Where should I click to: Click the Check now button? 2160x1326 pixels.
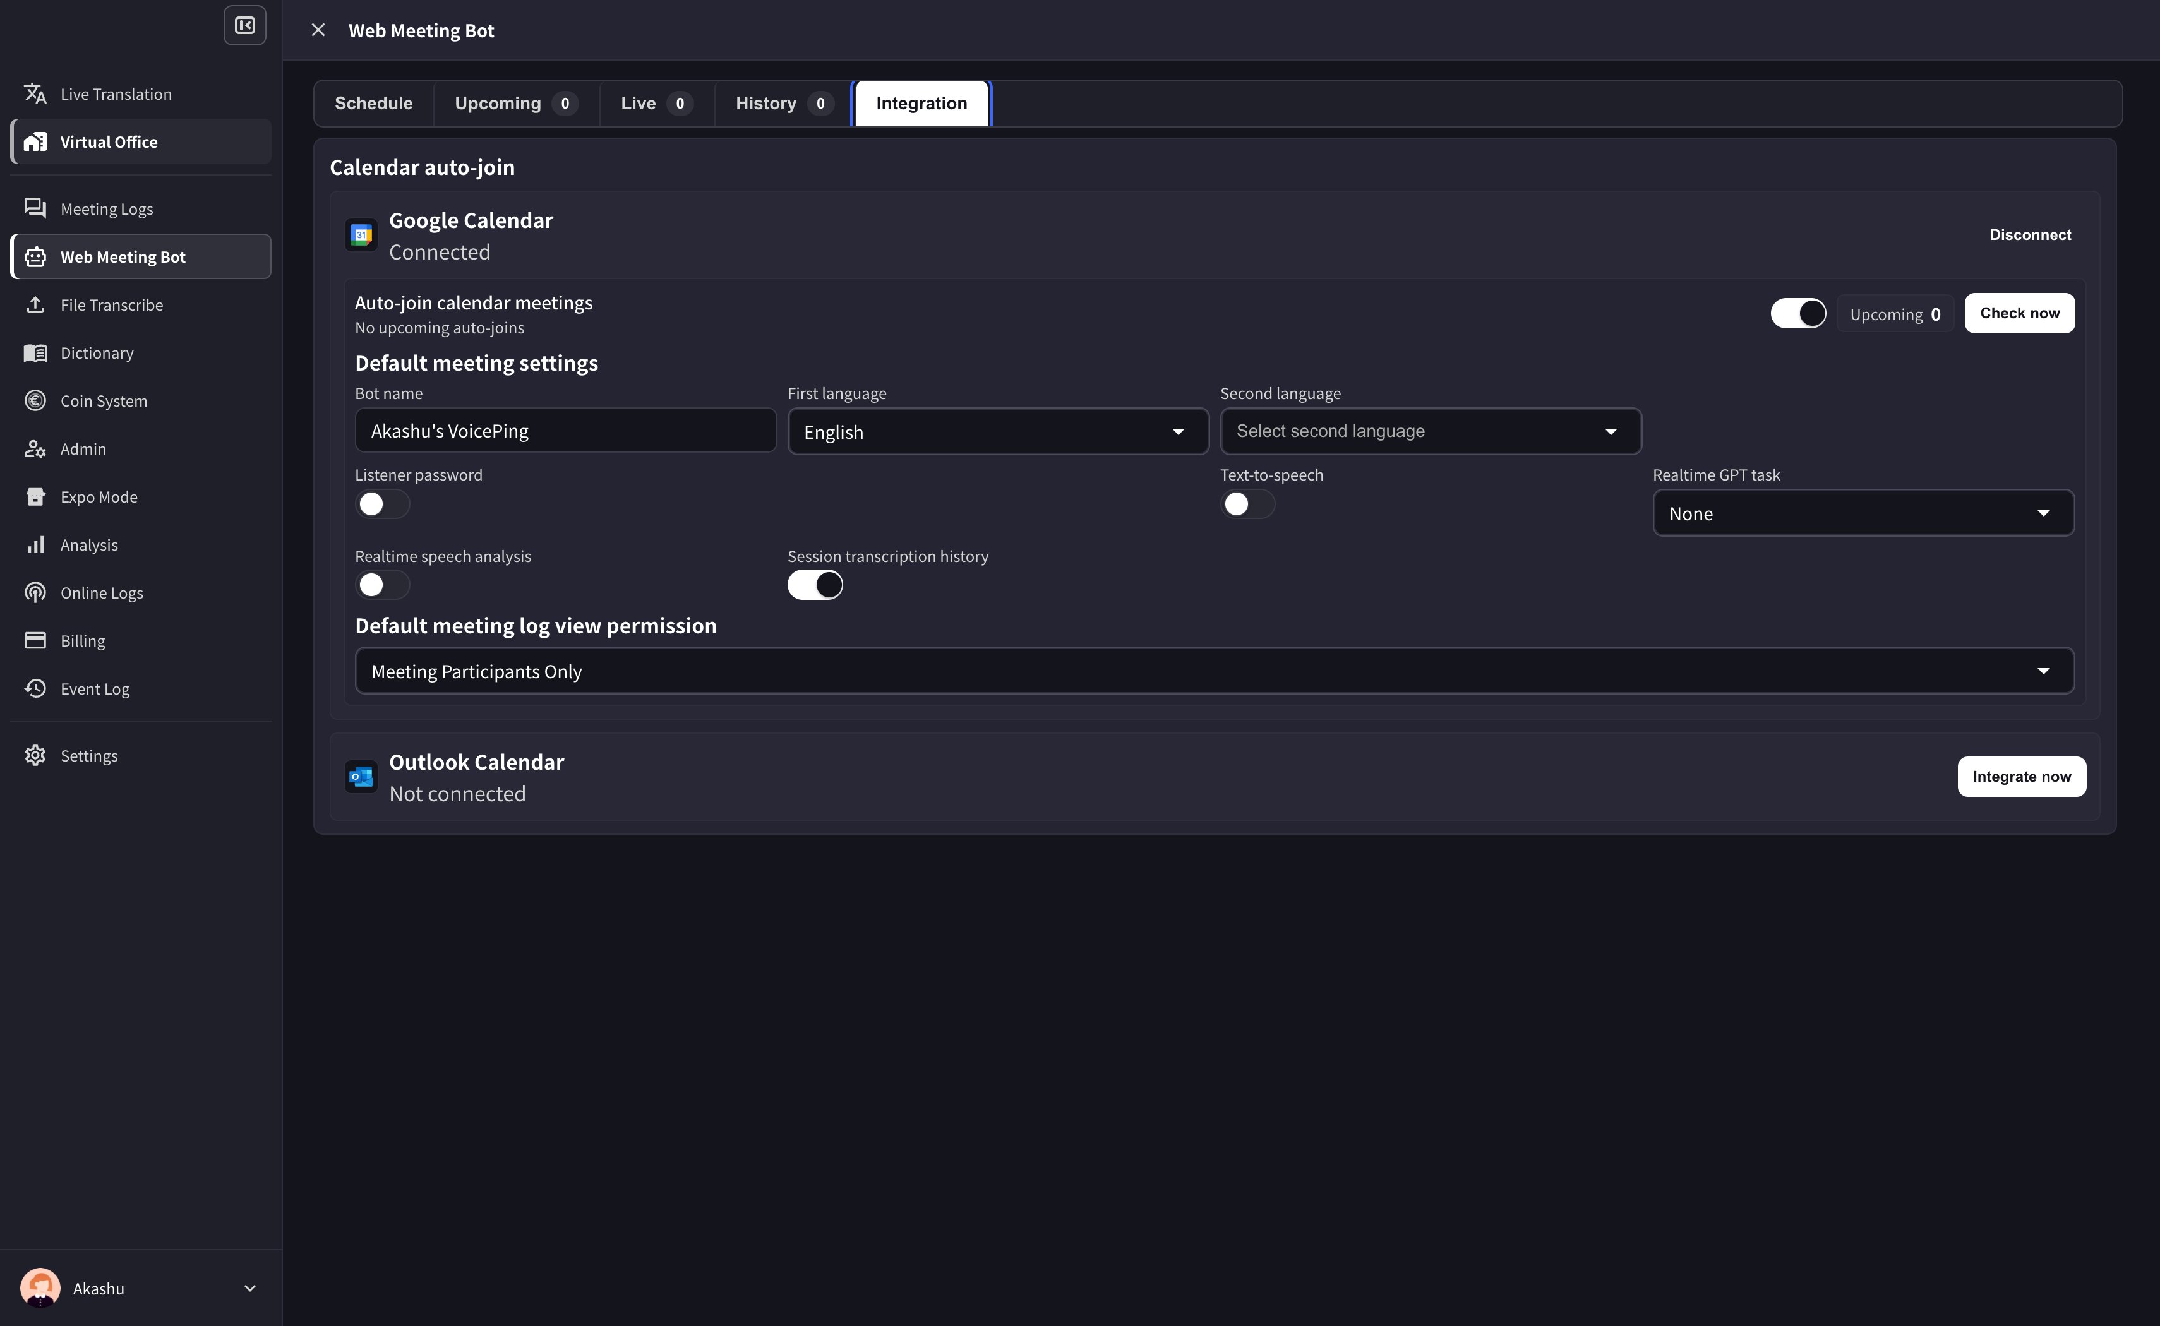[2020, 313]
